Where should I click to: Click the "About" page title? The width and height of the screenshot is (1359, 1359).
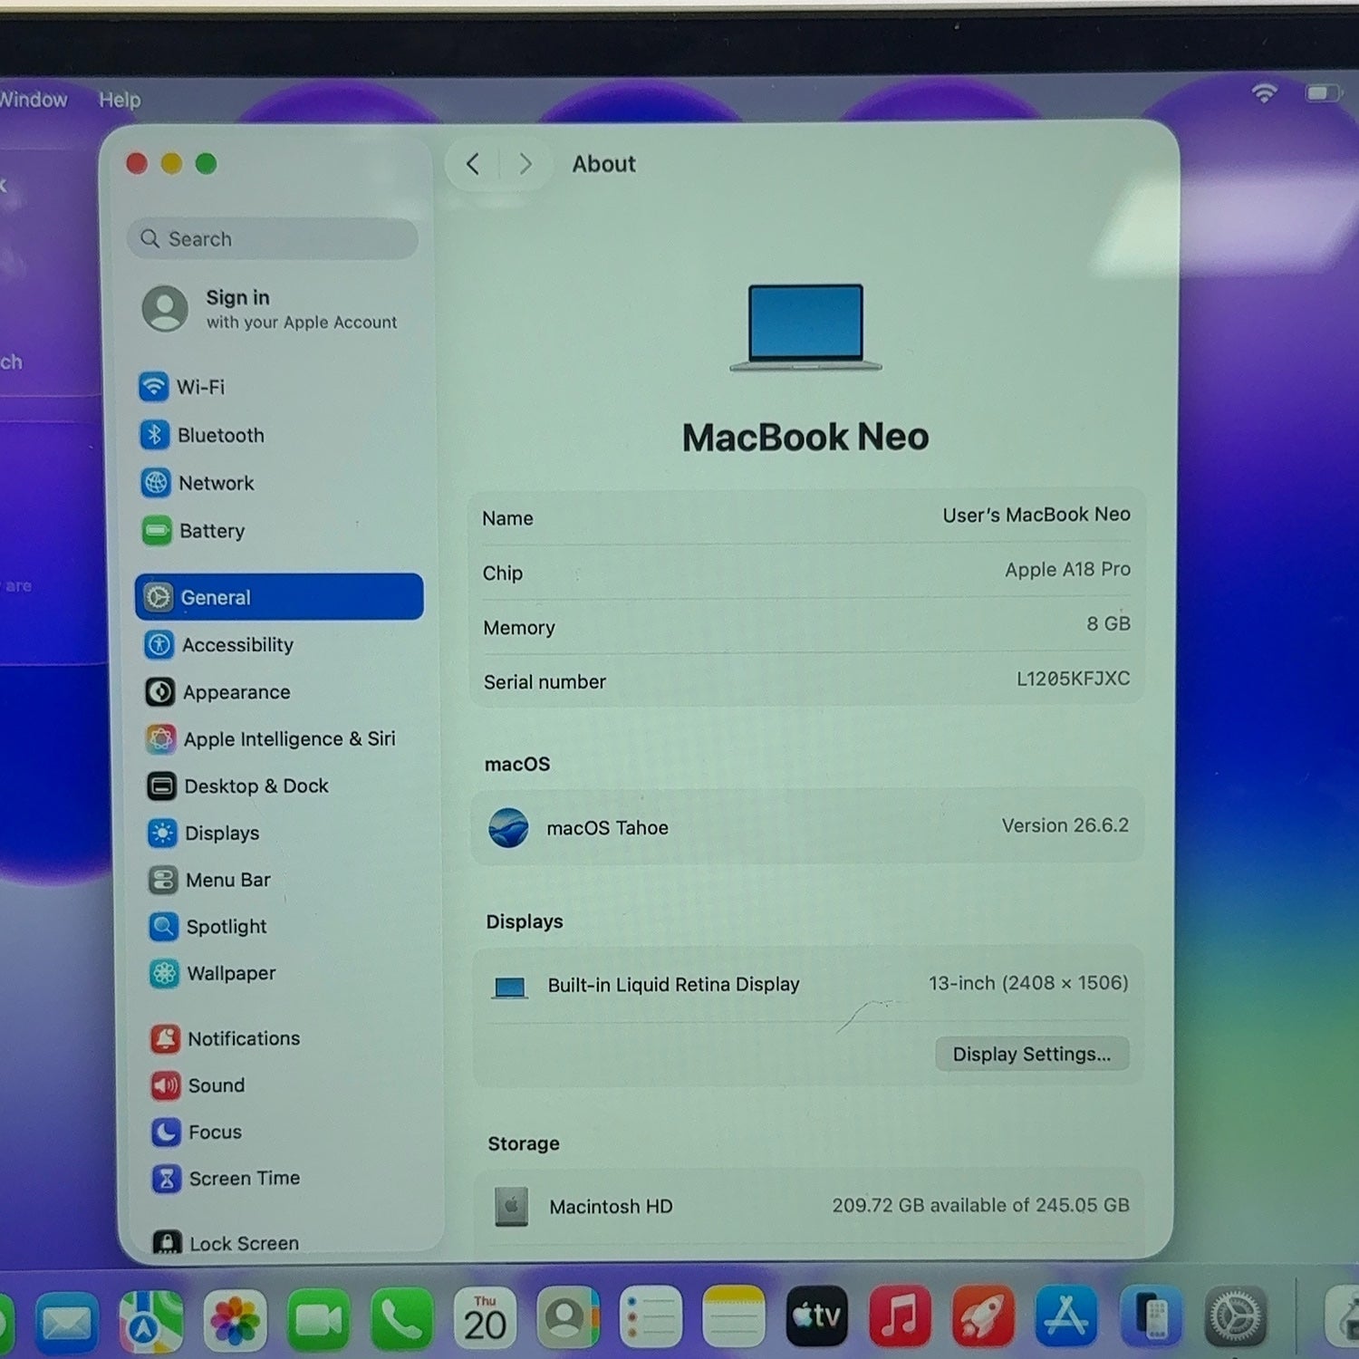click(x=603, y=164)
